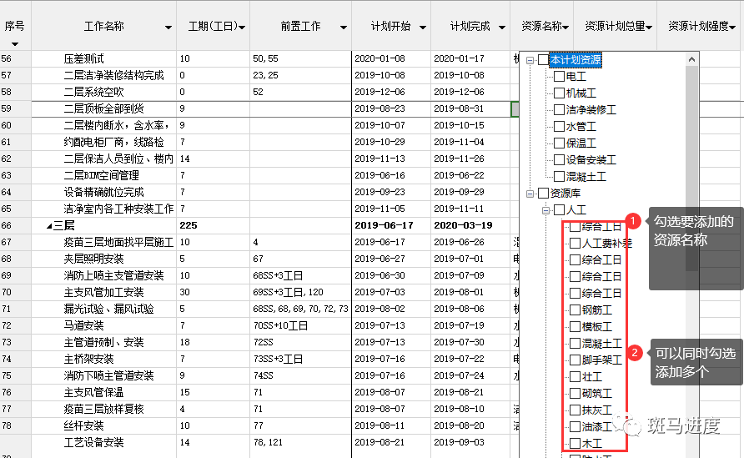The height and width of the screenshot is (458, 744).
Task: Check the 资源库 checkbox
Action: pyautogui.click(x=543, y=194)
